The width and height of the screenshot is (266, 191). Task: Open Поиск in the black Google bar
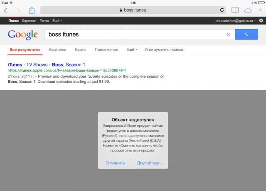tap(14, 21)
